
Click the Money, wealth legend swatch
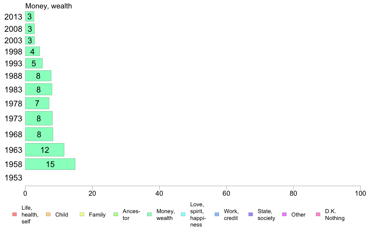pyautogui.click(x=149, y=214)
